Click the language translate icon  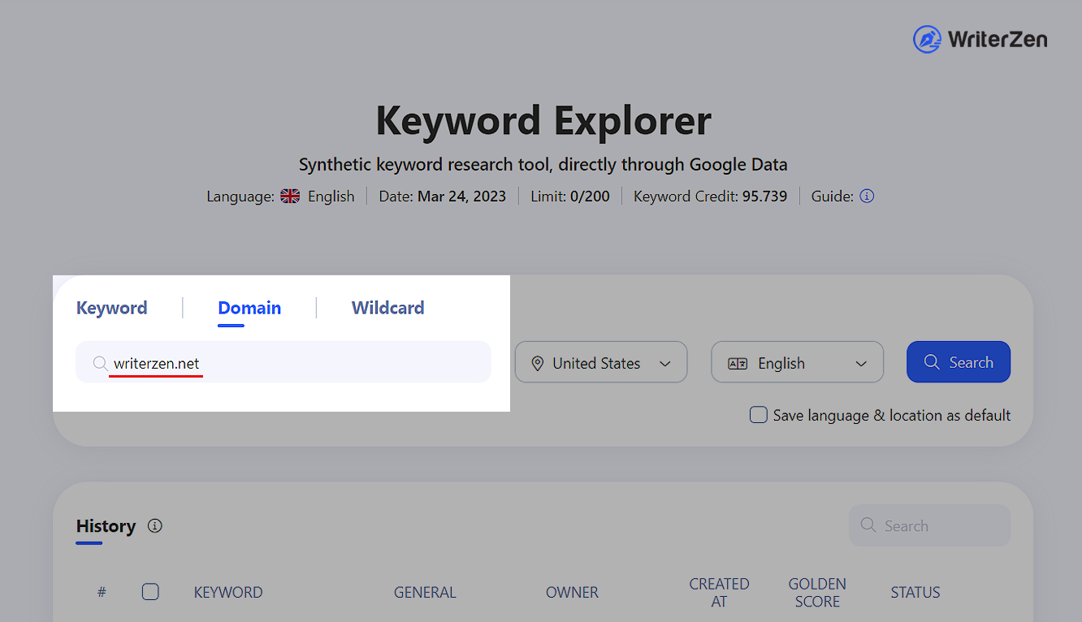[738, 364]
